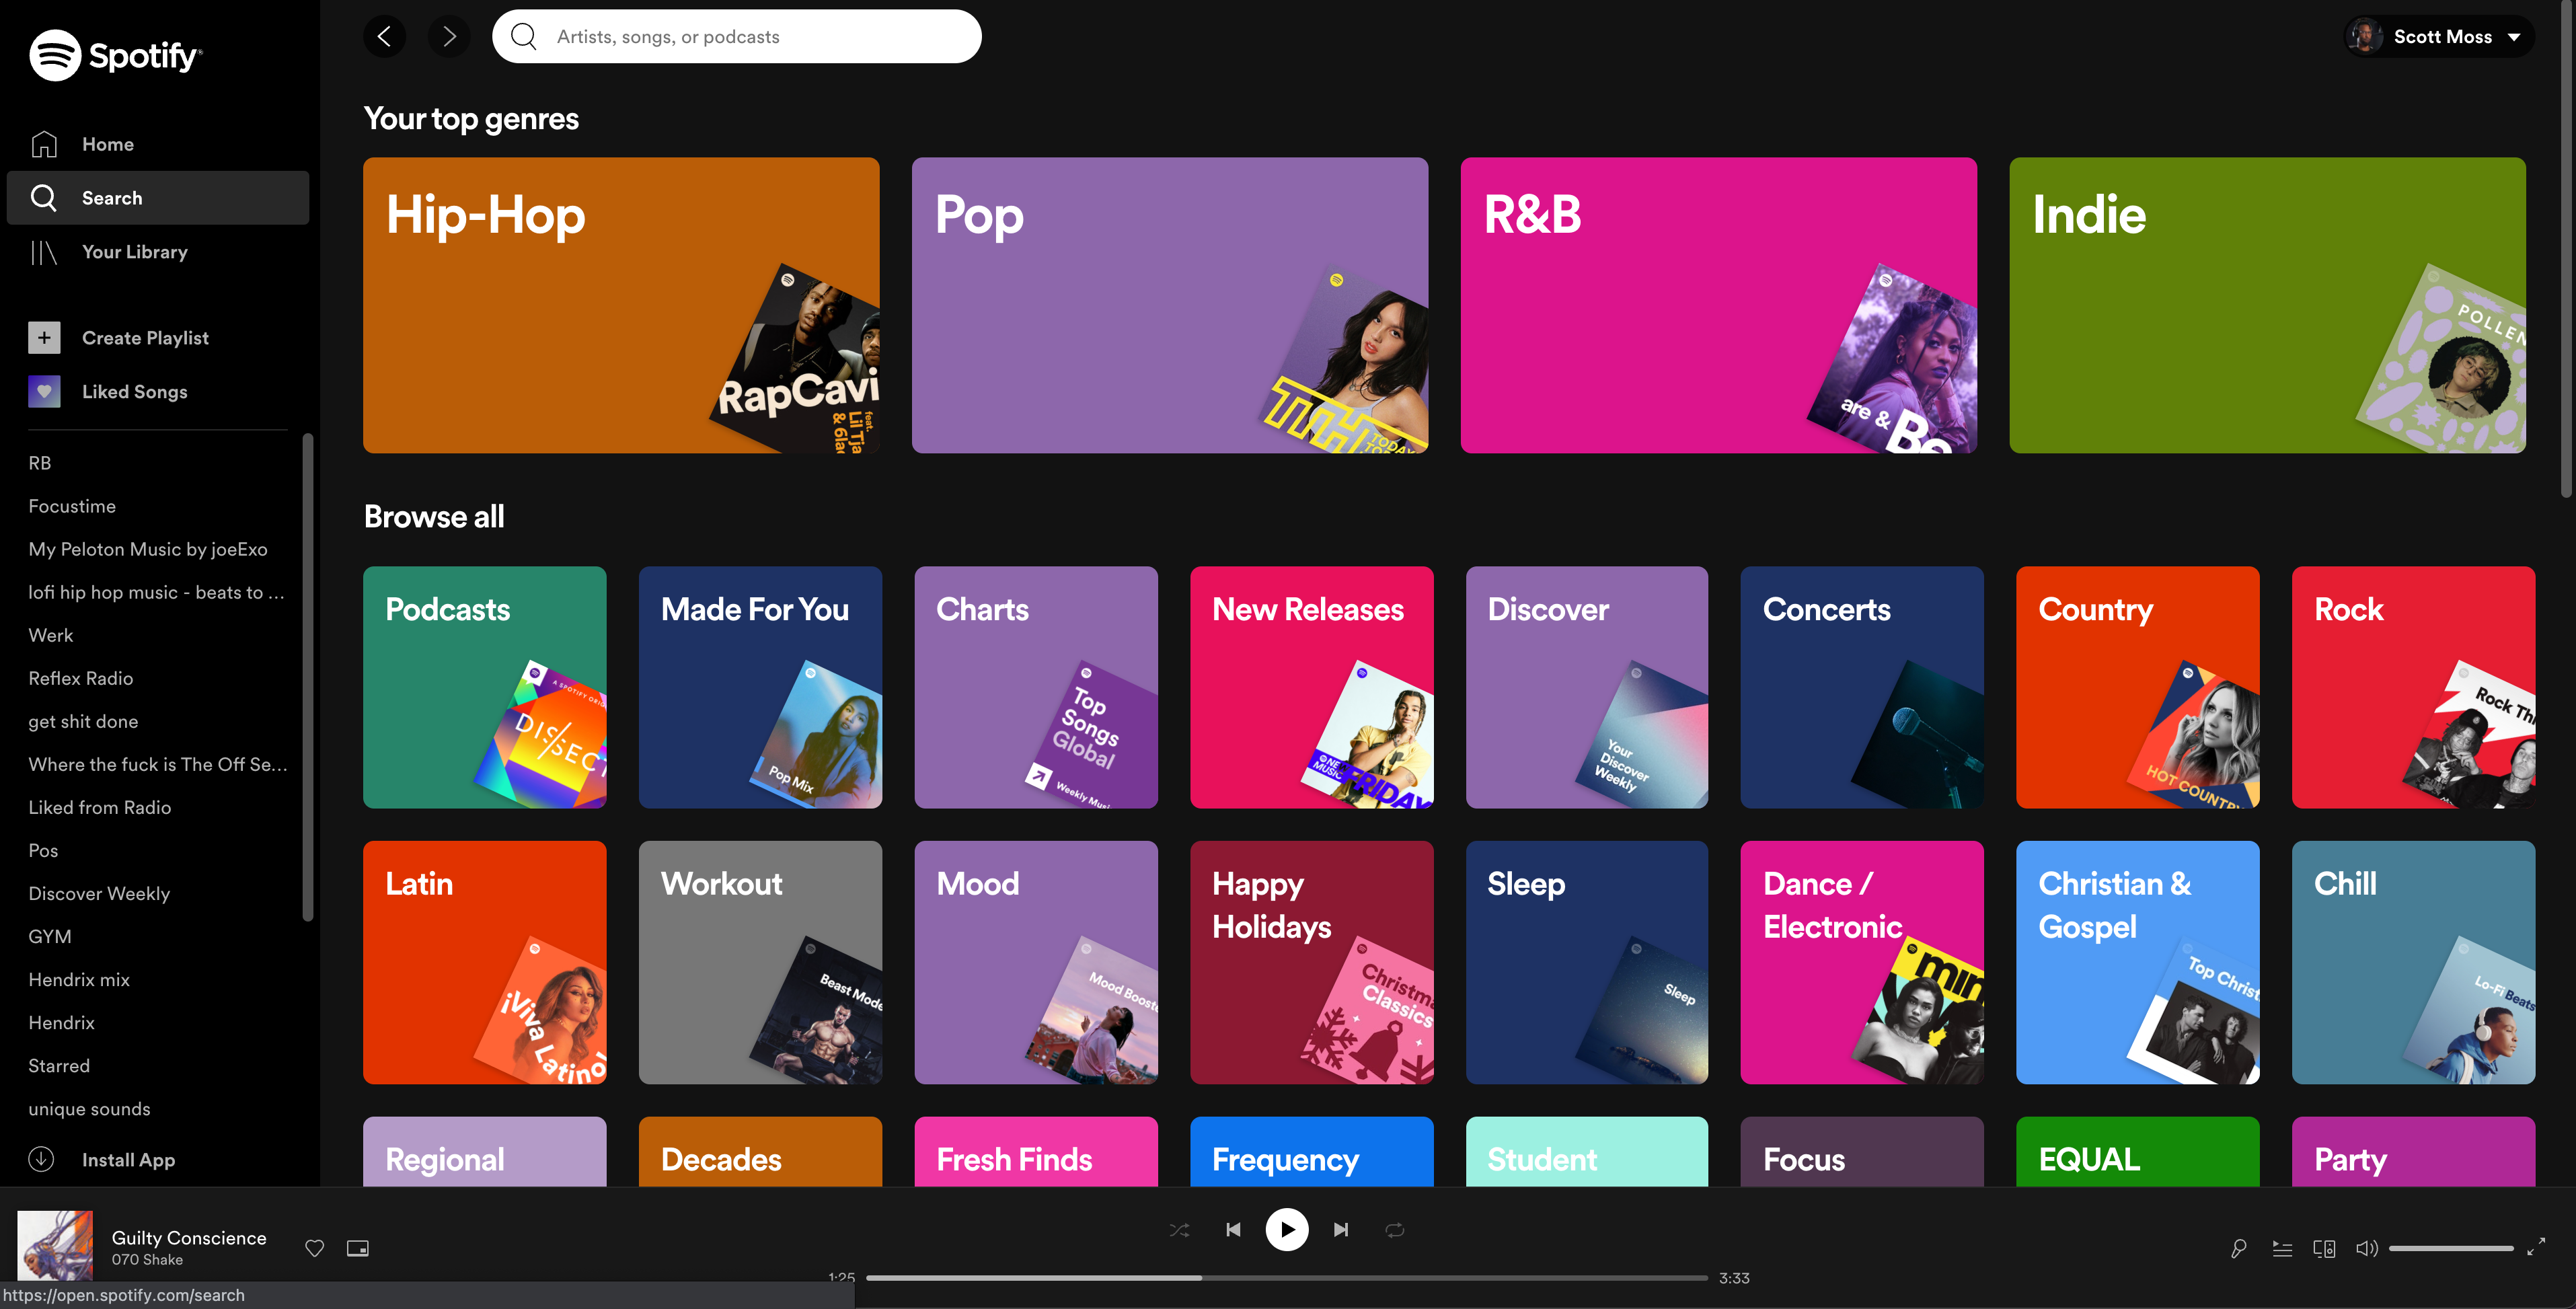This screenshot has height=1309, width=2576.
Task: Open the play queue icon
Action: point(2283,1248)
